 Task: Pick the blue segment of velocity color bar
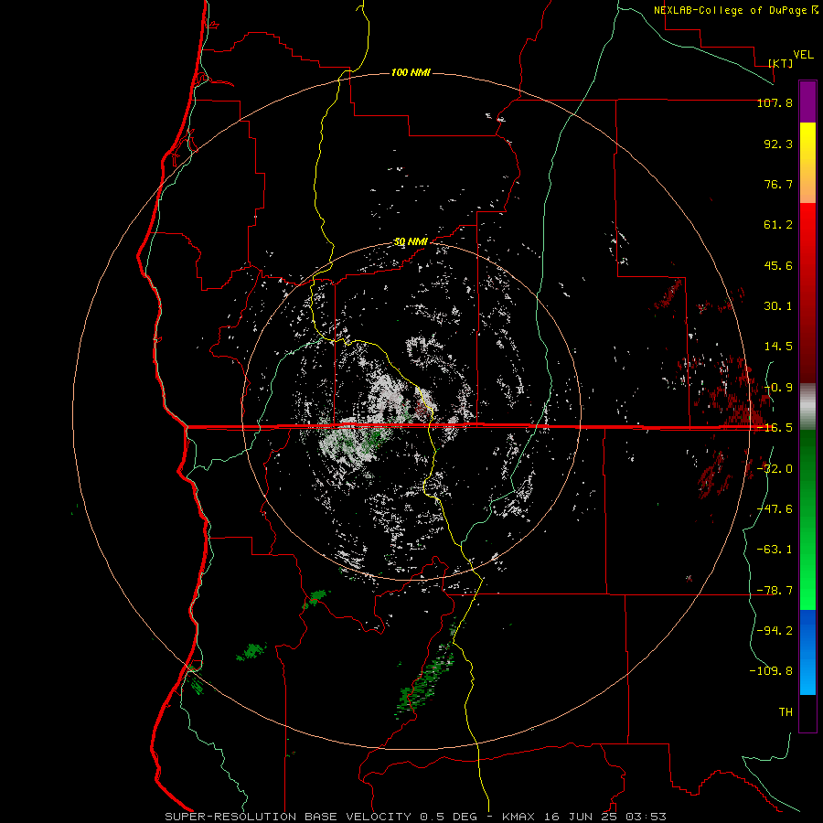(807, 652)
